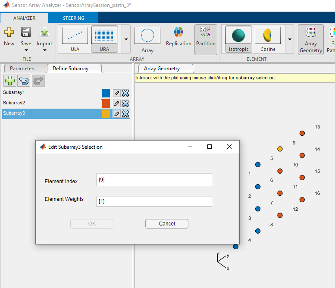
Task: Click Subarray1 blue color swatch
Action: pos(106,93)
